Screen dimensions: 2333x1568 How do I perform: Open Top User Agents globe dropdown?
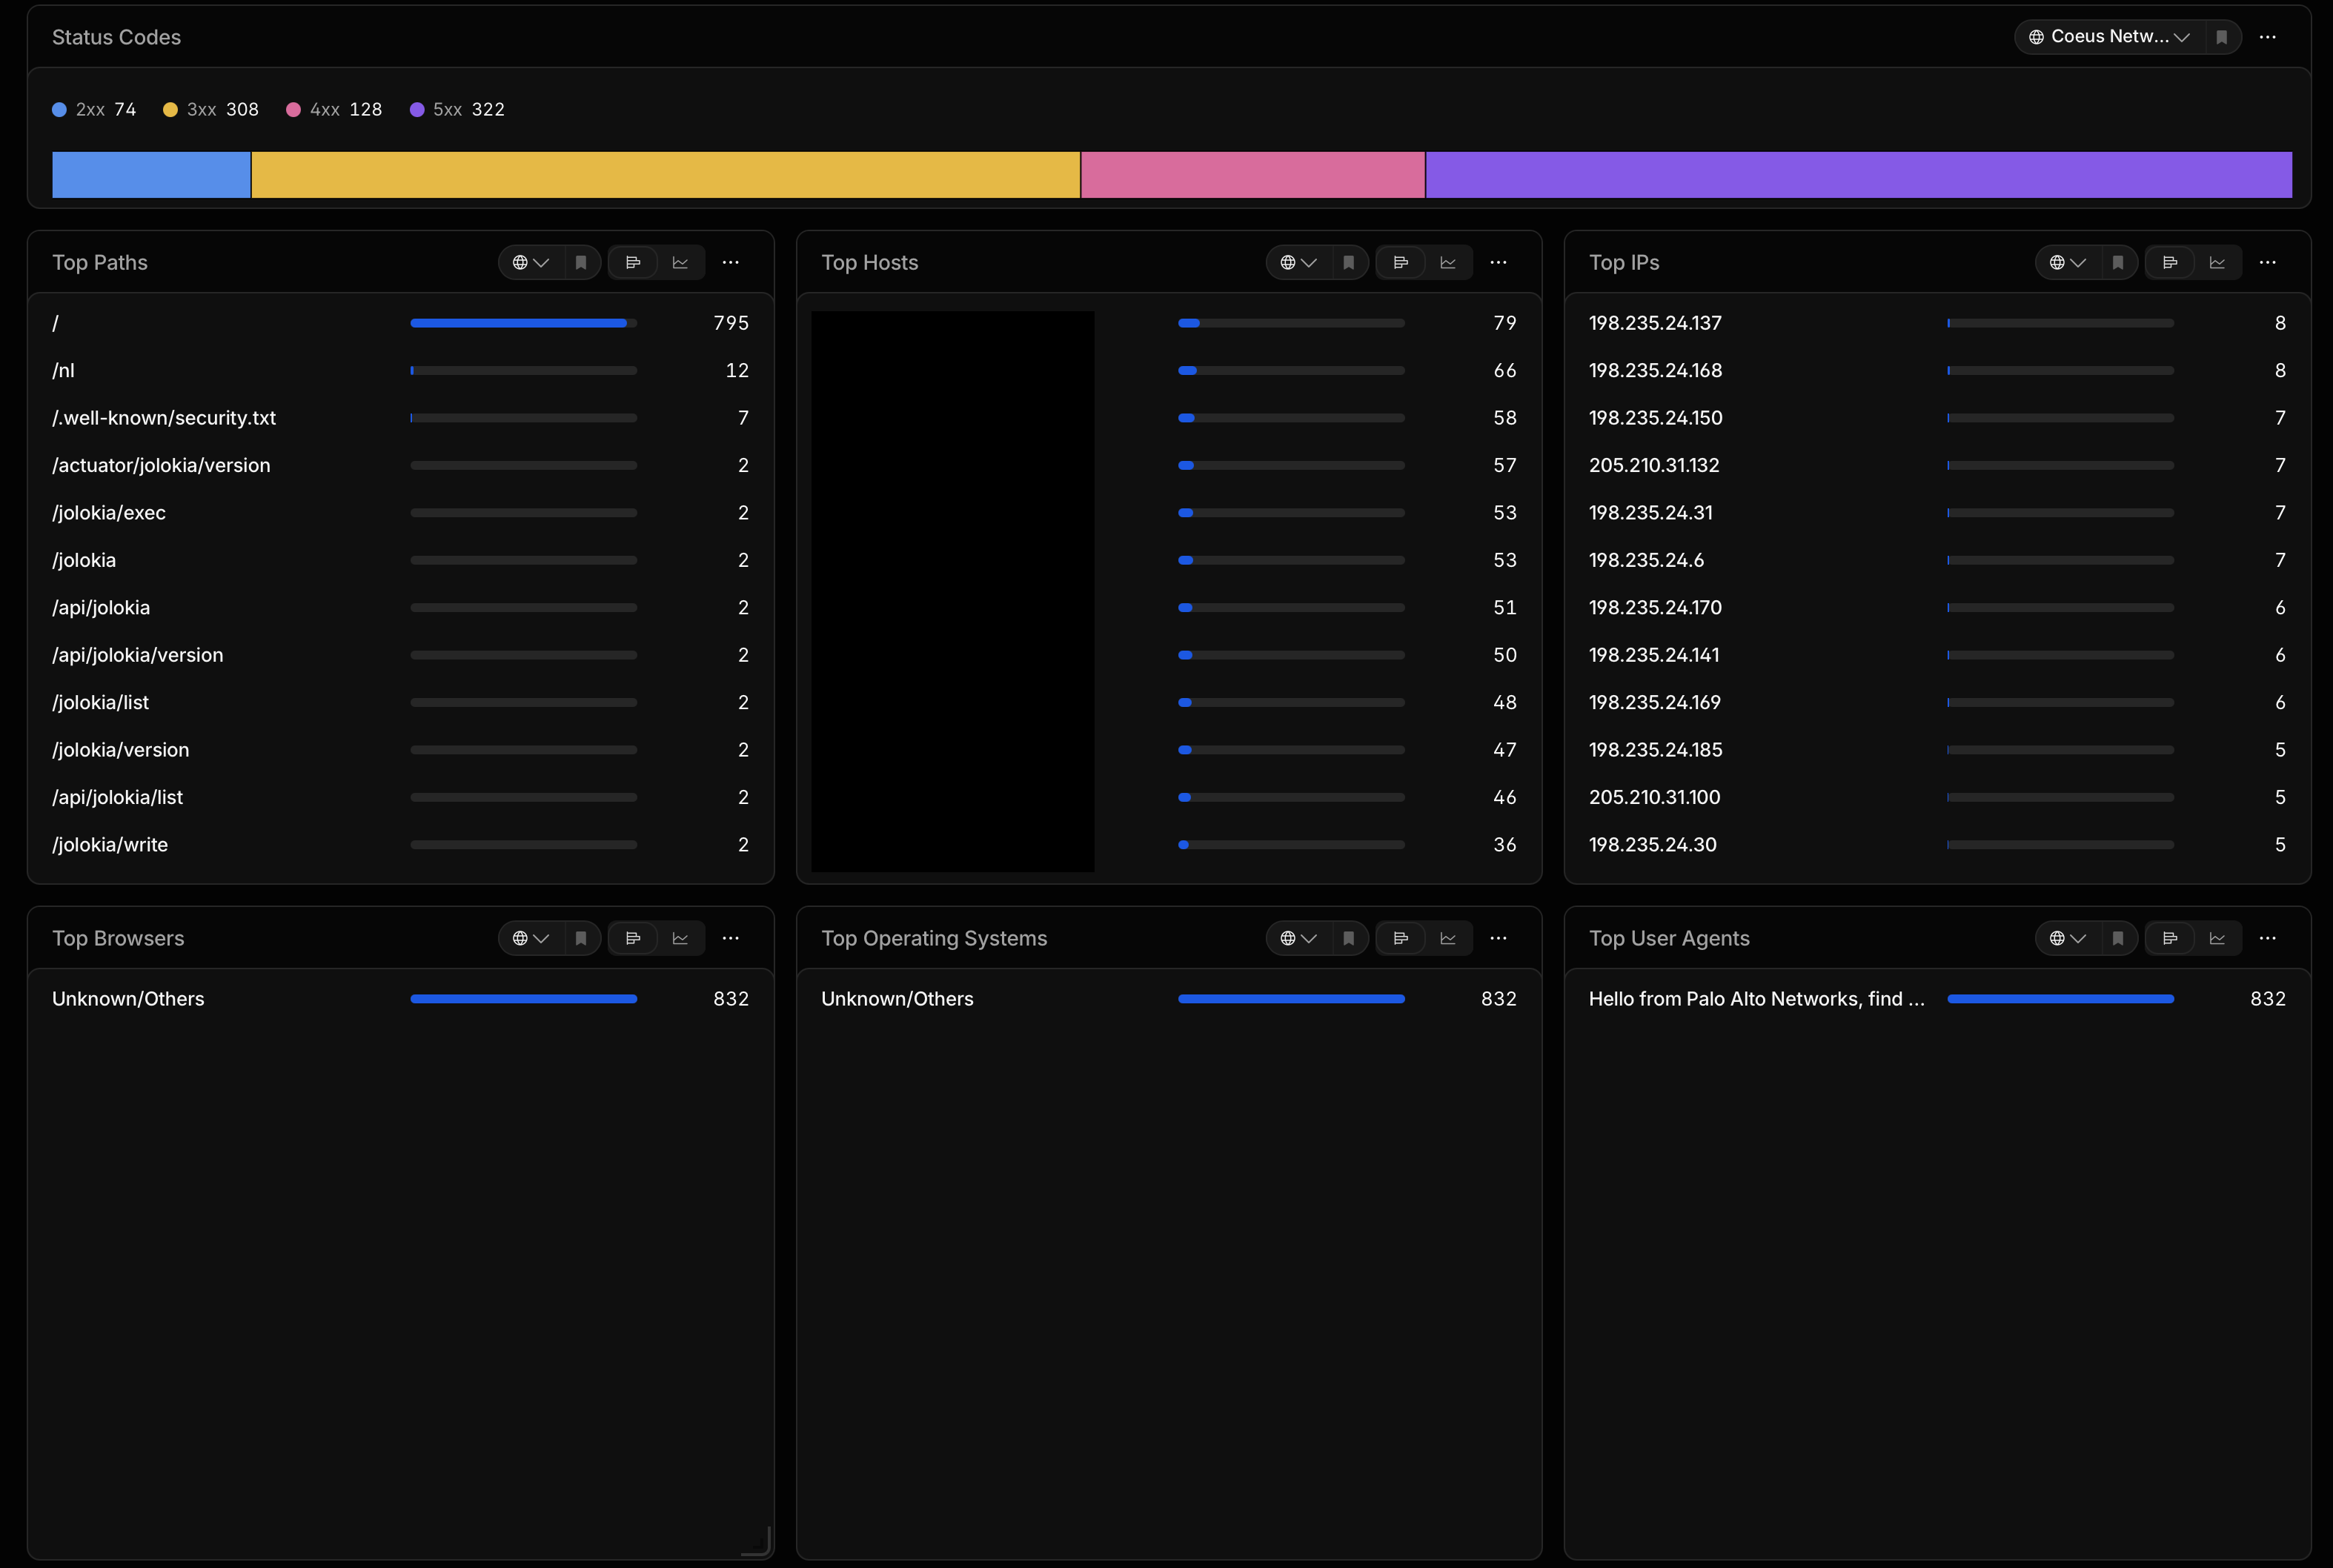coord(2067,939)
